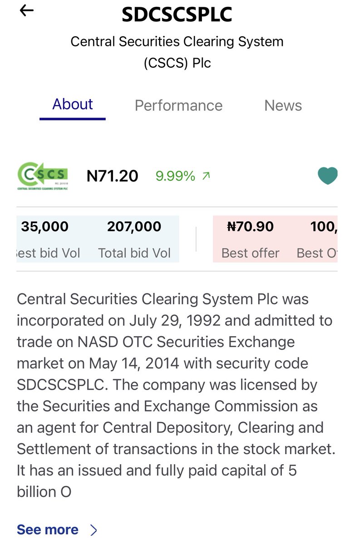Viewport: 354px width, 545px height.
Task: Click the 9.99% price change
Action: [175, 176]
